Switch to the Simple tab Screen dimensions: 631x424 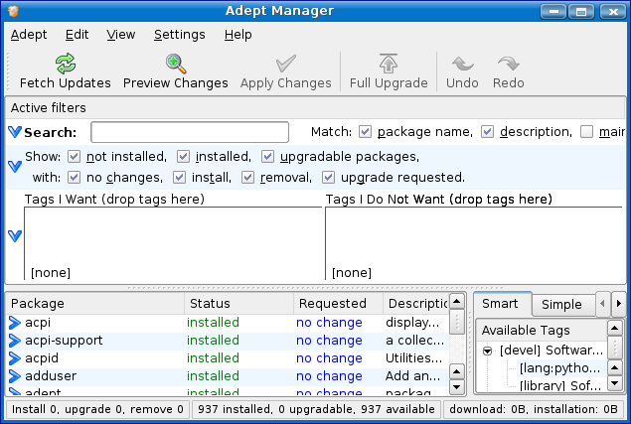(561, 304)
